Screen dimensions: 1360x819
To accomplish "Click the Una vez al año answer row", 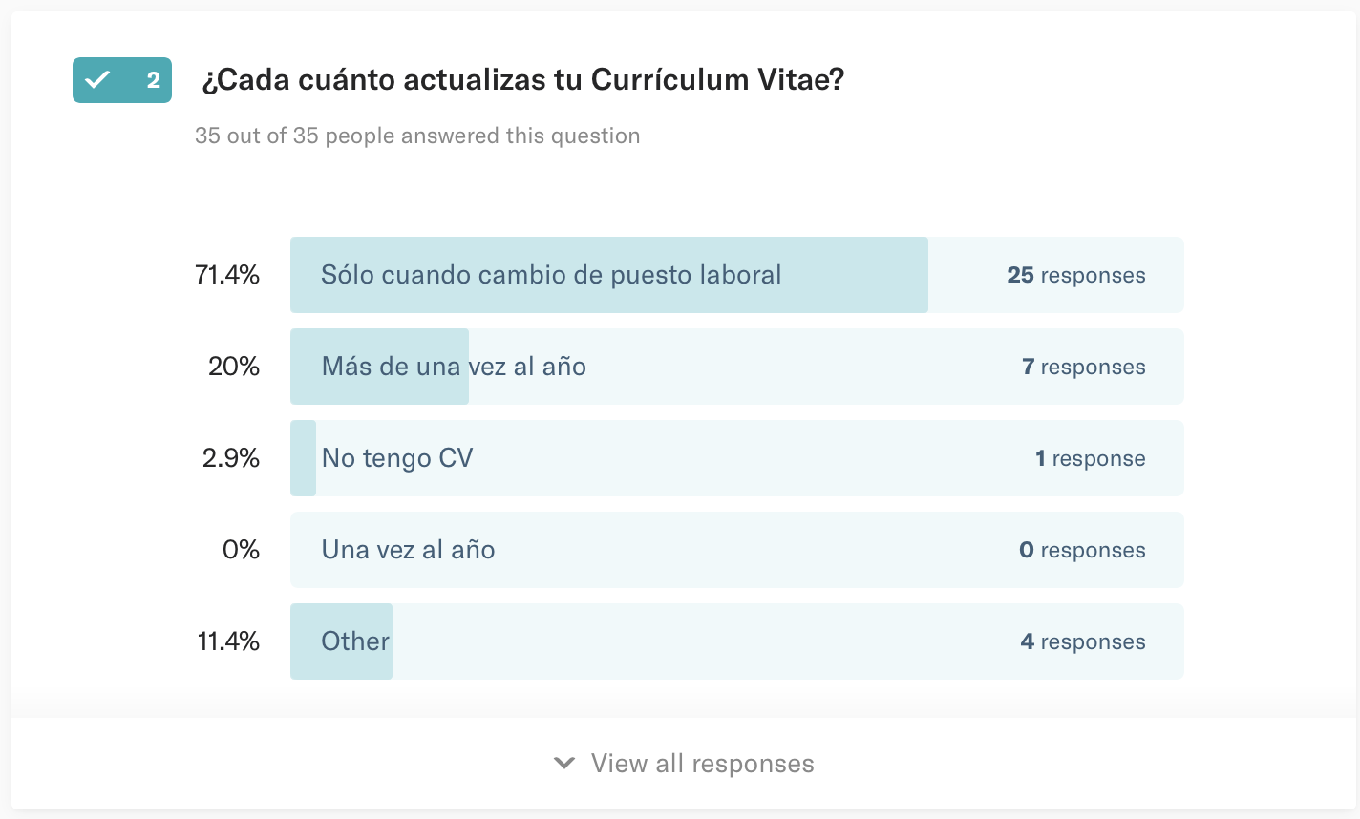I will (x=737, y=550).
